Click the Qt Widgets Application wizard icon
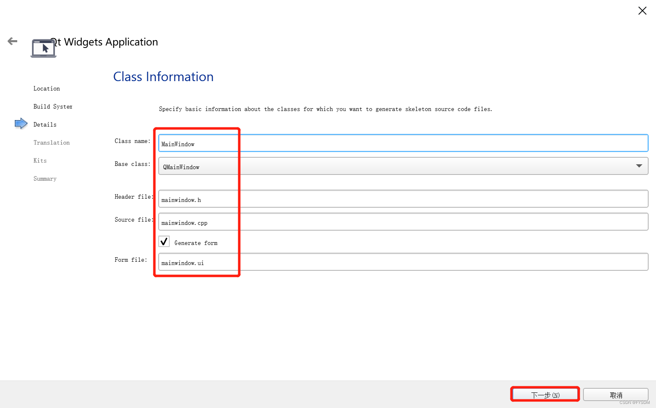This screenshot has width=656, height=408. click(43, 48)
